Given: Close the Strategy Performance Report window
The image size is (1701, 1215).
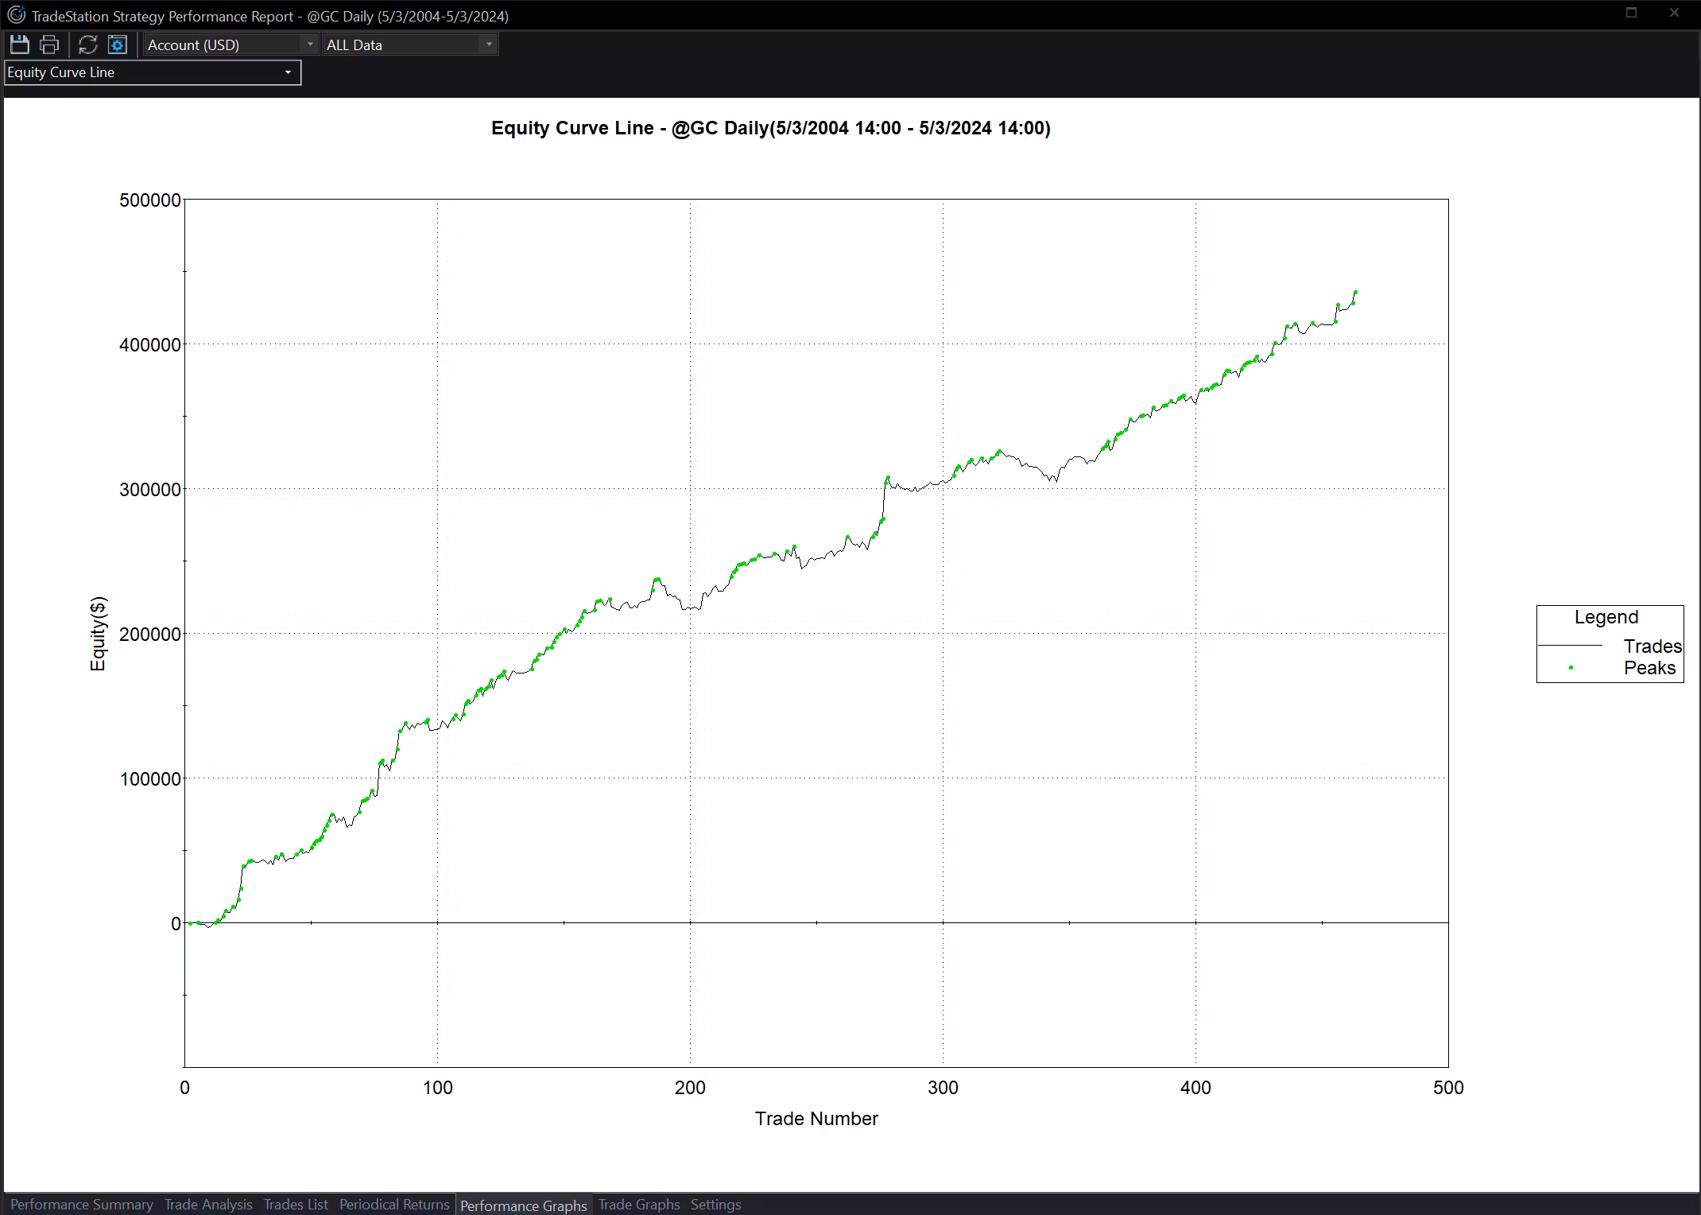Looking at the screenshot, I should pyautogui.click(x=1674, y=13).
